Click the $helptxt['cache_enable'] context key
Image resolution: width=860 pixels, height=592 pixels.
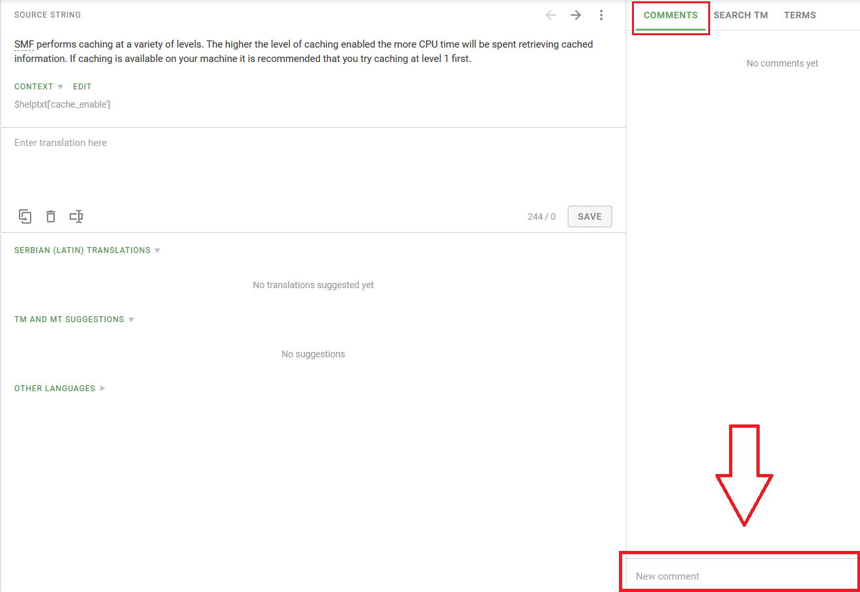click(62, 104)
